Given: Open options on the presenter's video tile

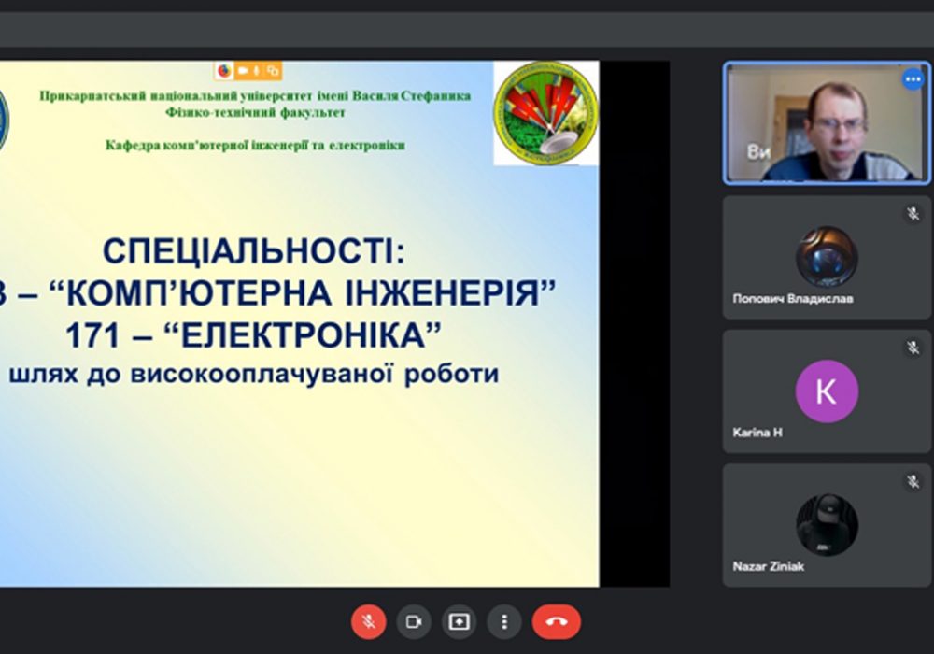Looking at the screenshot, I should pyautogui.click(x=913, y=79).
